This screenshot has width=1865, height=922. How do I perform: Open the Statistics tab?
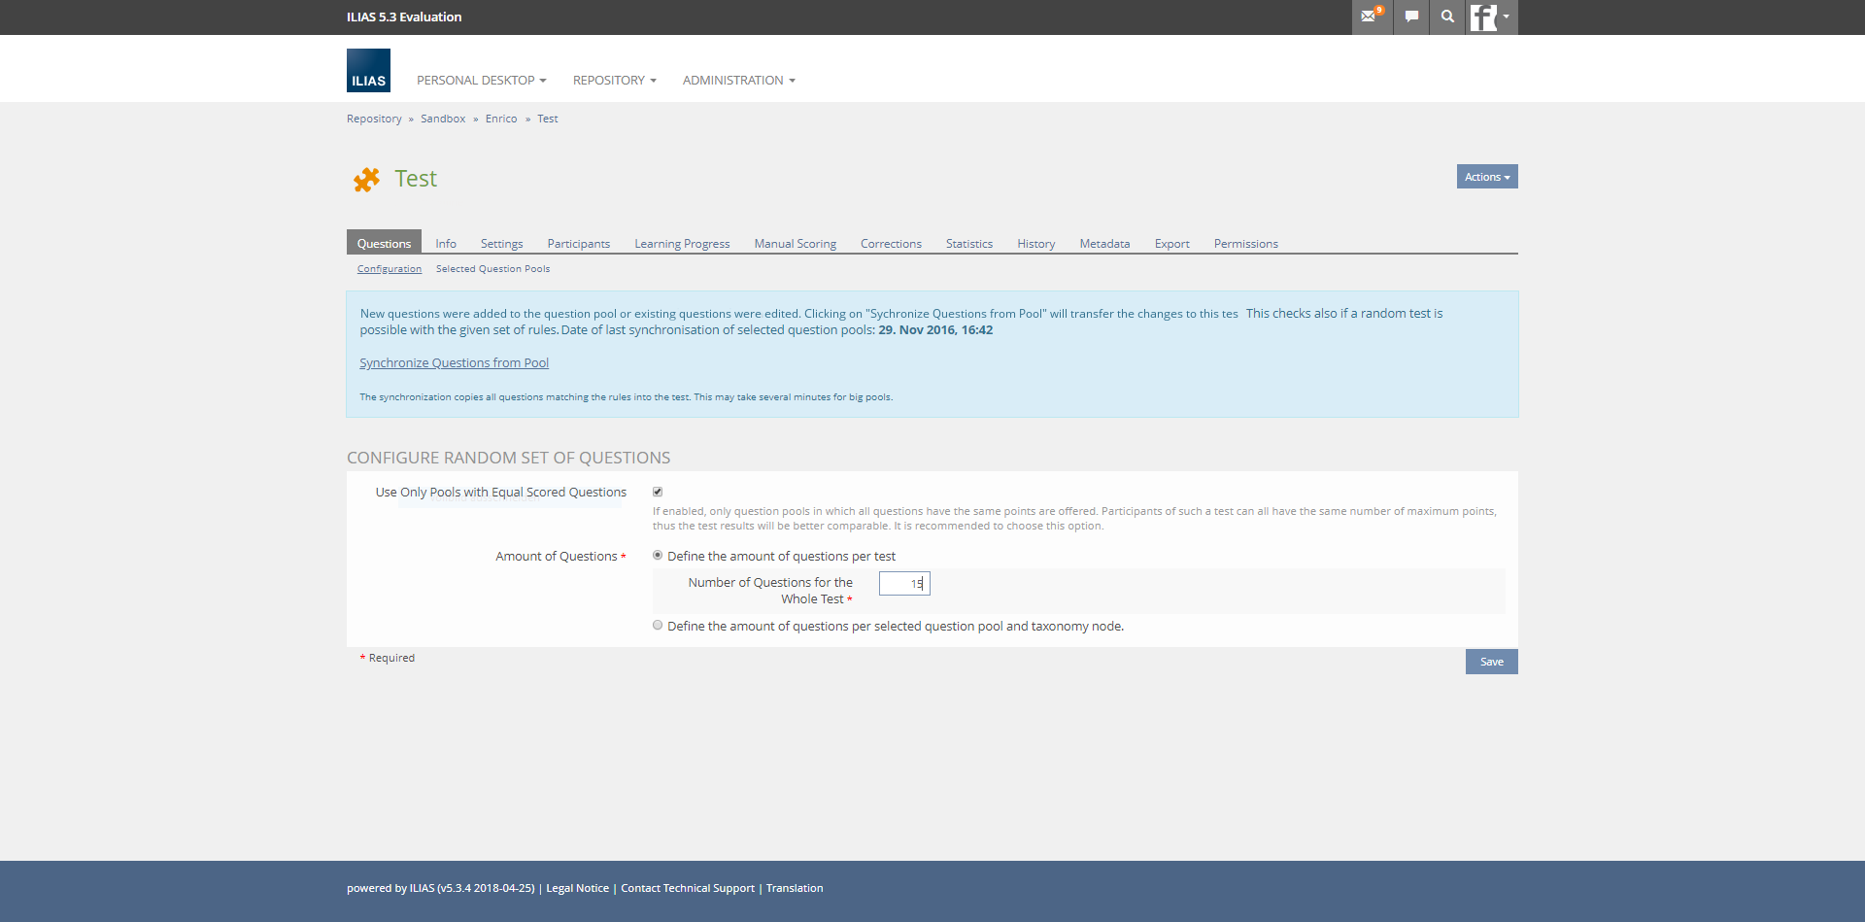[x=969, y=244]
